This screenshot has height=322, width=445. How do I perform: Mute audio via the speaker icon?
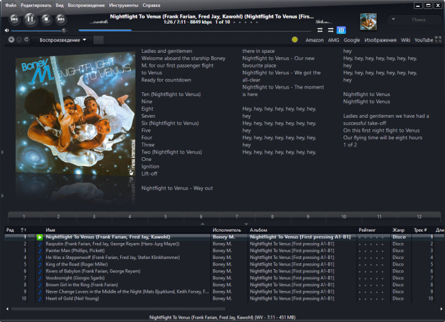7,30
